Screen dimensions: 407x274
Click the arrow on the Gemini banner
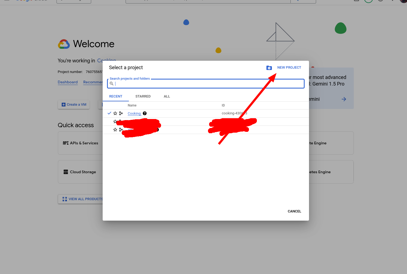click(x=344, y=99)
